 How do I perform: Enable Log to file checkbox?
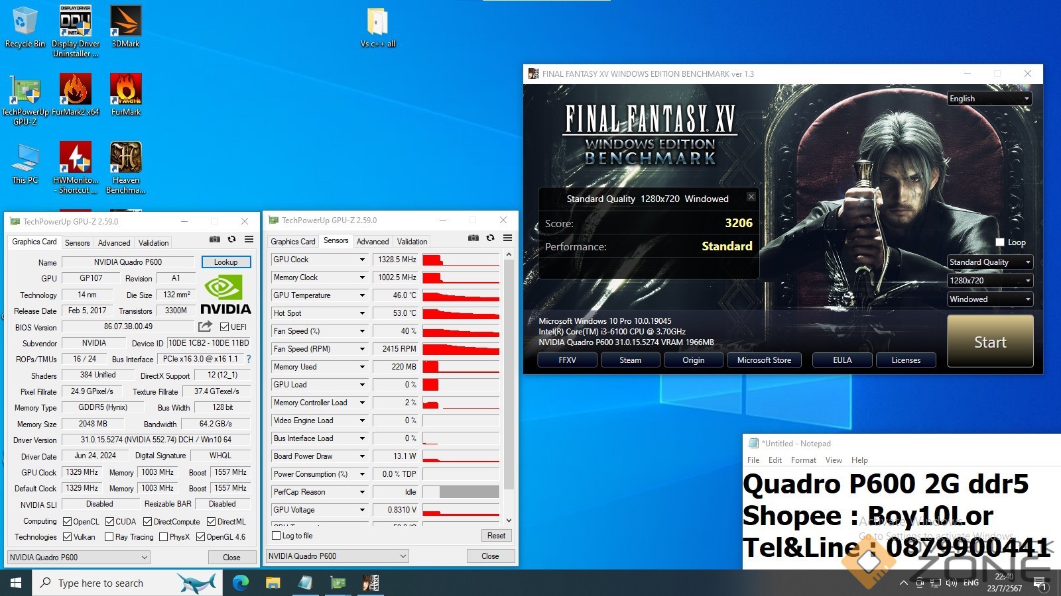point(277,536)
